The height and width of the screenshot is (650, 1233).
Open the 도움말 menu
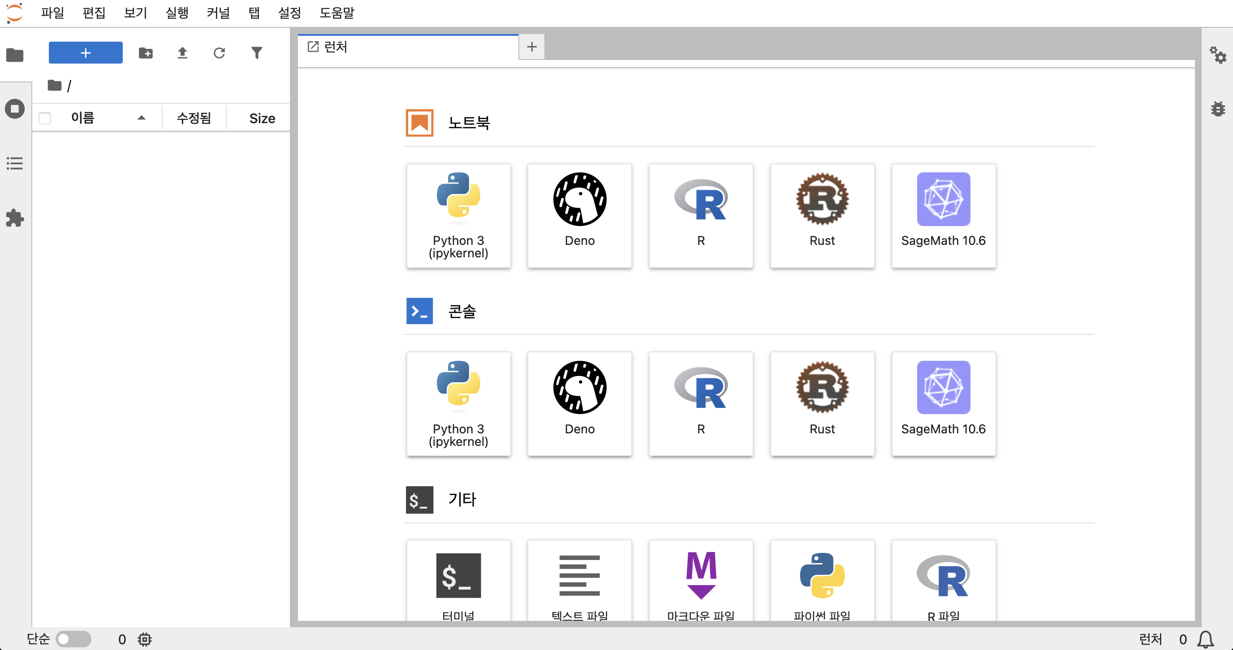point(337,13)
